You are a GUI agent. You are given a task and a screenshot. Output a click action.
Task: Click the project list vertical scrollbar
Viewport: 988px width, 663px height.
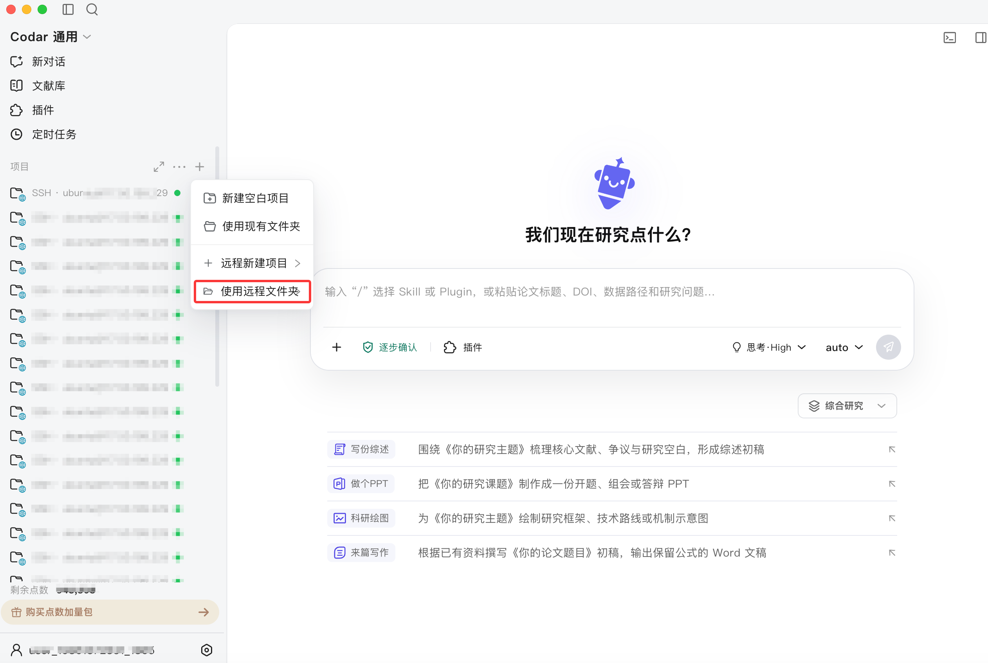pos(217,267)
